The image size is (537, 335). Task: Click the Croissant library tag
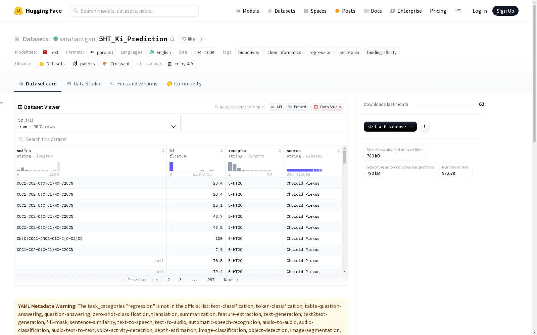tap(116, 64)
